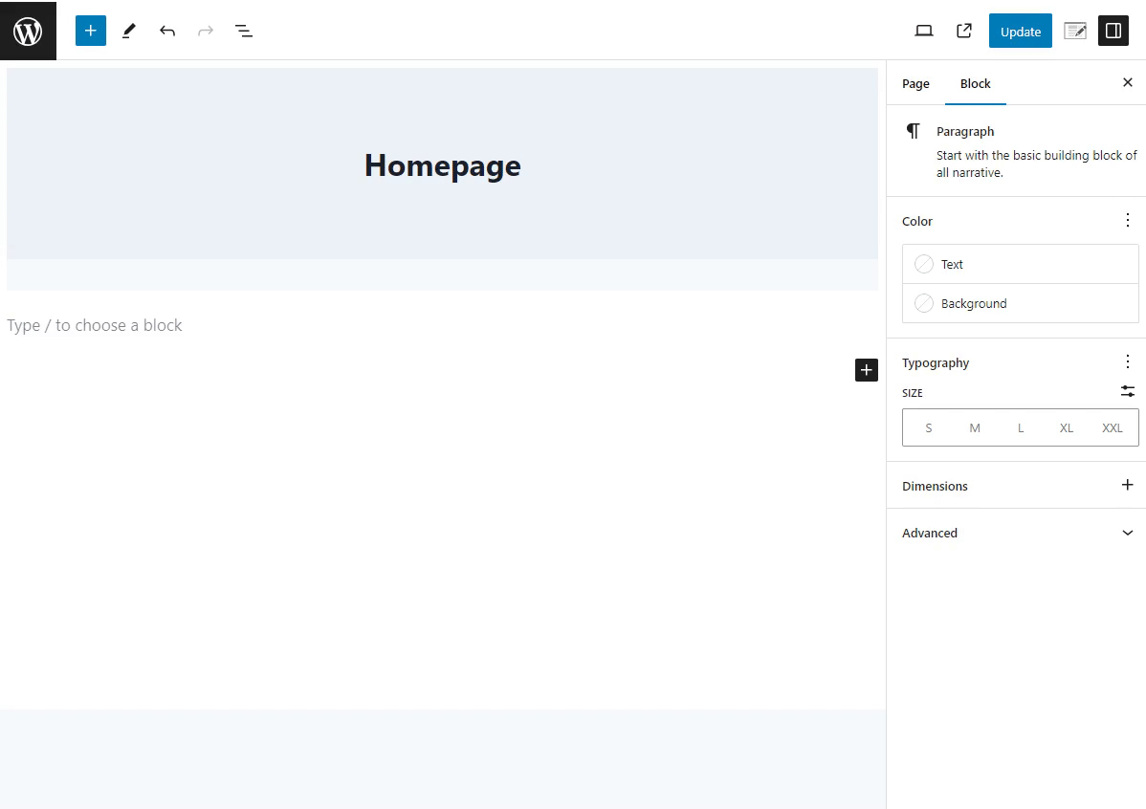1146x809 pixels.
Task: Click the Color section heading
Action: coord(917,222)
